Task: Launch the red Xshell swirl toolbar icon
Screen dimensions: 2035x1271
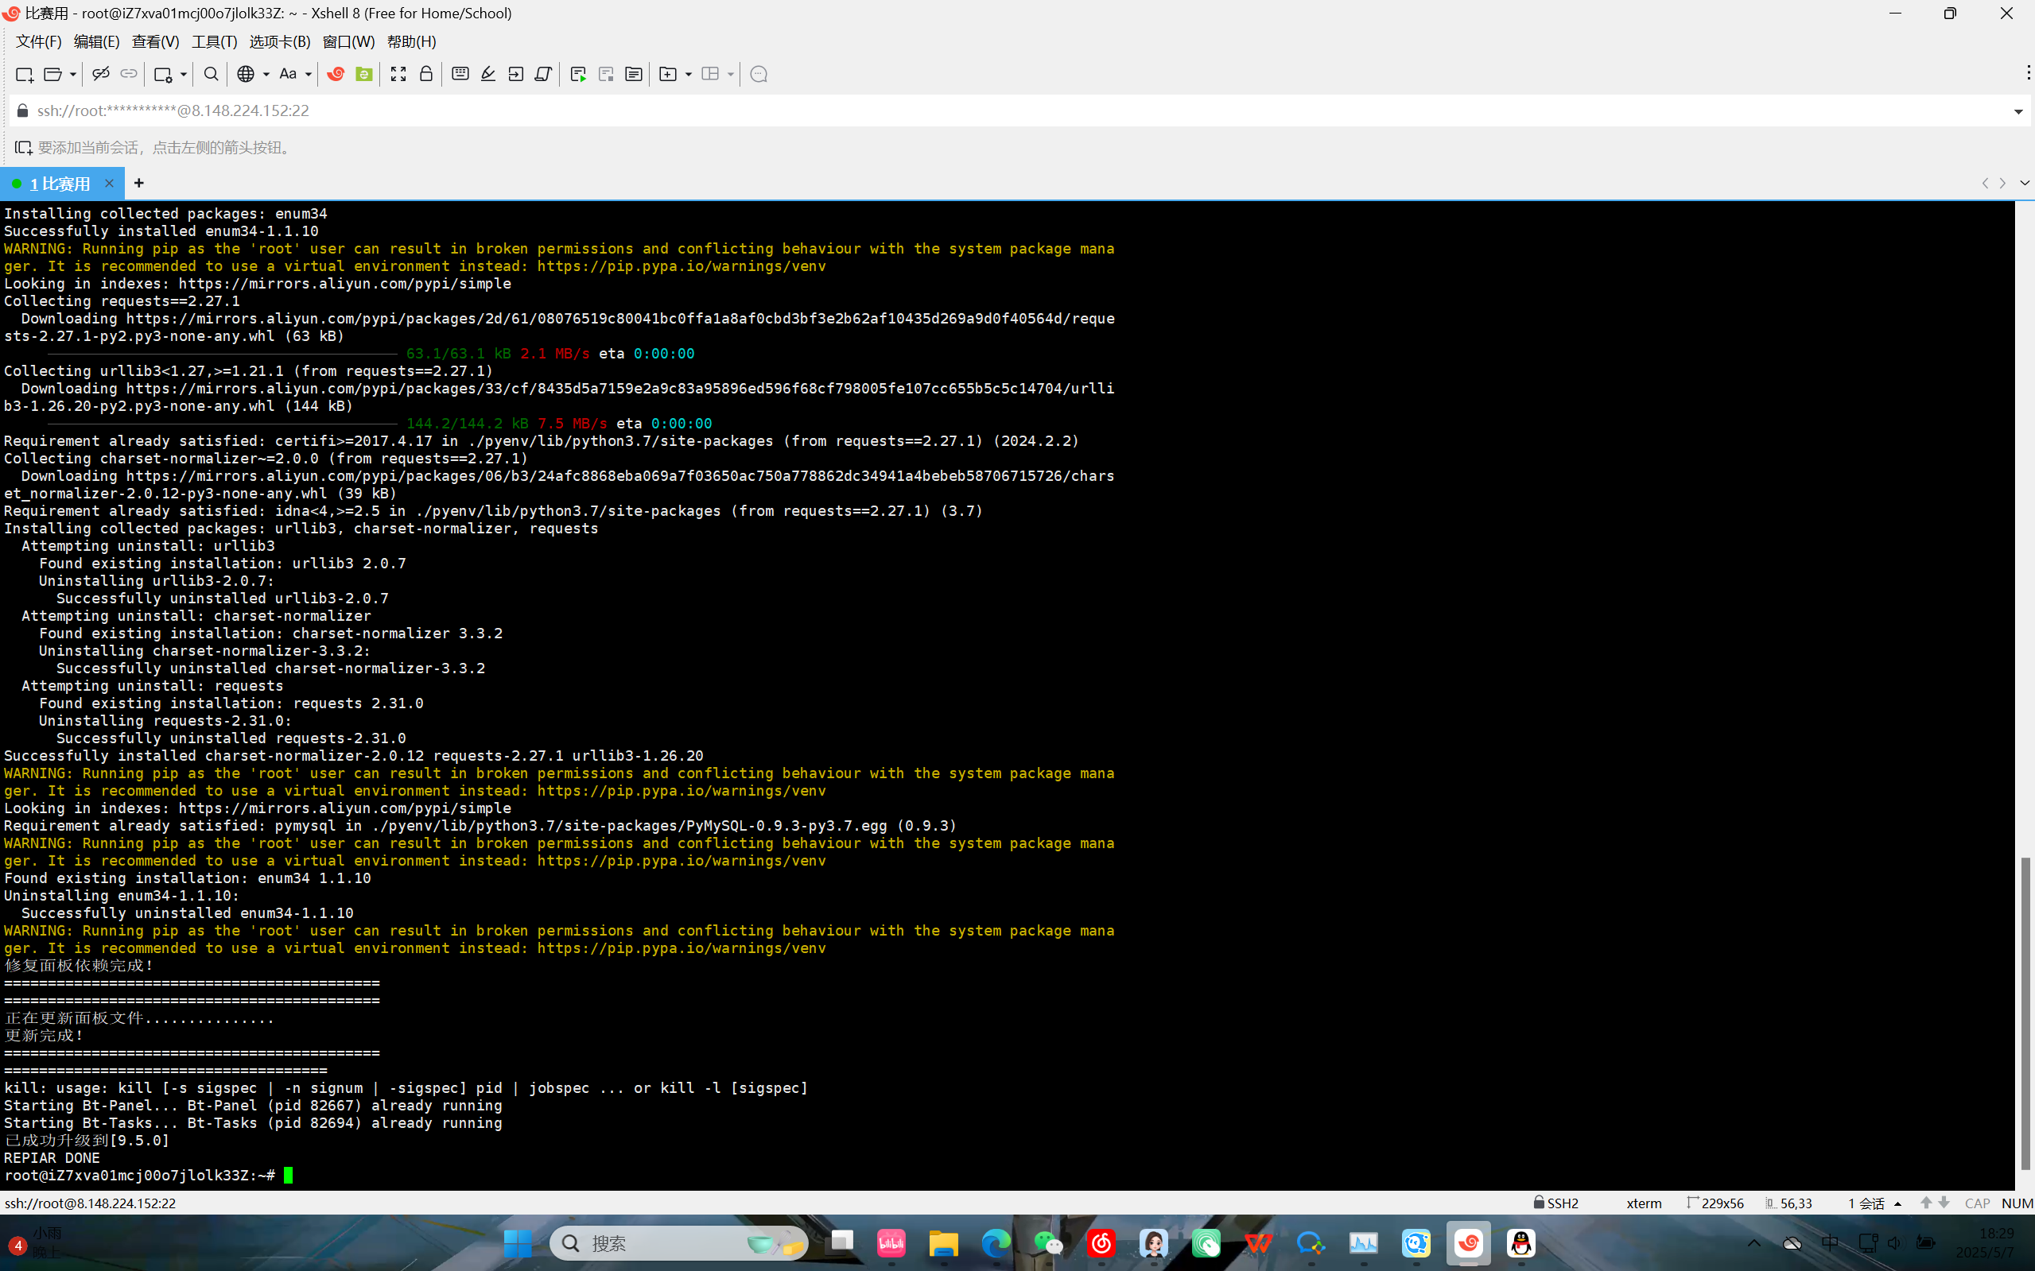Action: (x=336, y=74)
